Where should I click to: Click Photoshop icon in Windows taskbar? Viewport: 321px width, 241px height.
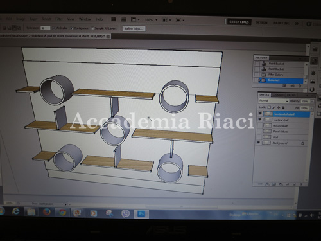[x=141, y=214]
